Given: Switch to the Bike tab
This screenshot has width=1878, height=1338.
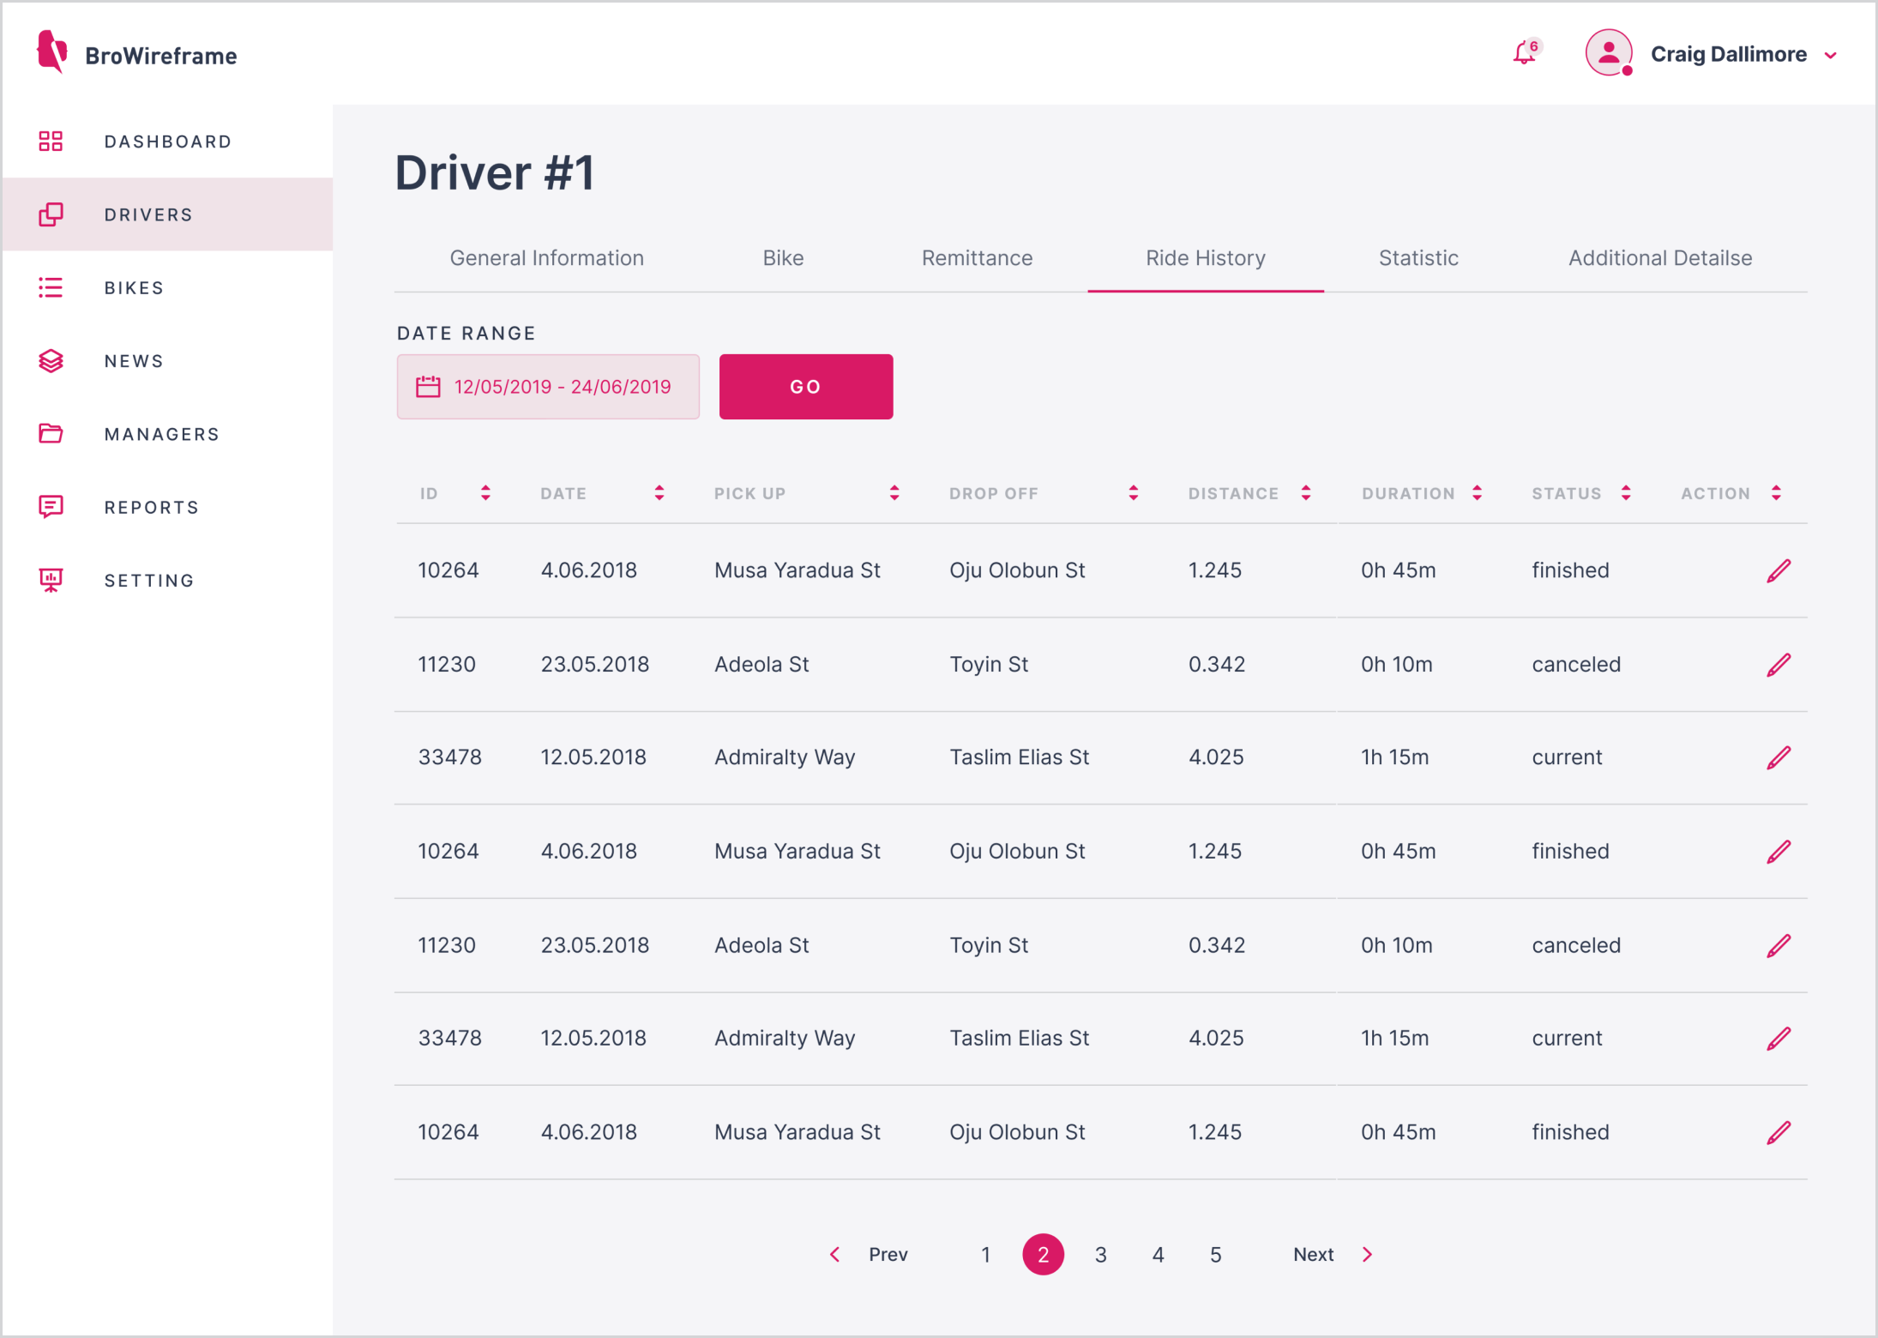Looking at the screenshot, I should tap(783, 258).
